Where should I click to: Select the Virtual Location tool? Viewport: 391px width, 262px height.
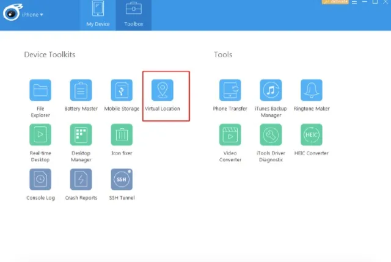(163, 90)
